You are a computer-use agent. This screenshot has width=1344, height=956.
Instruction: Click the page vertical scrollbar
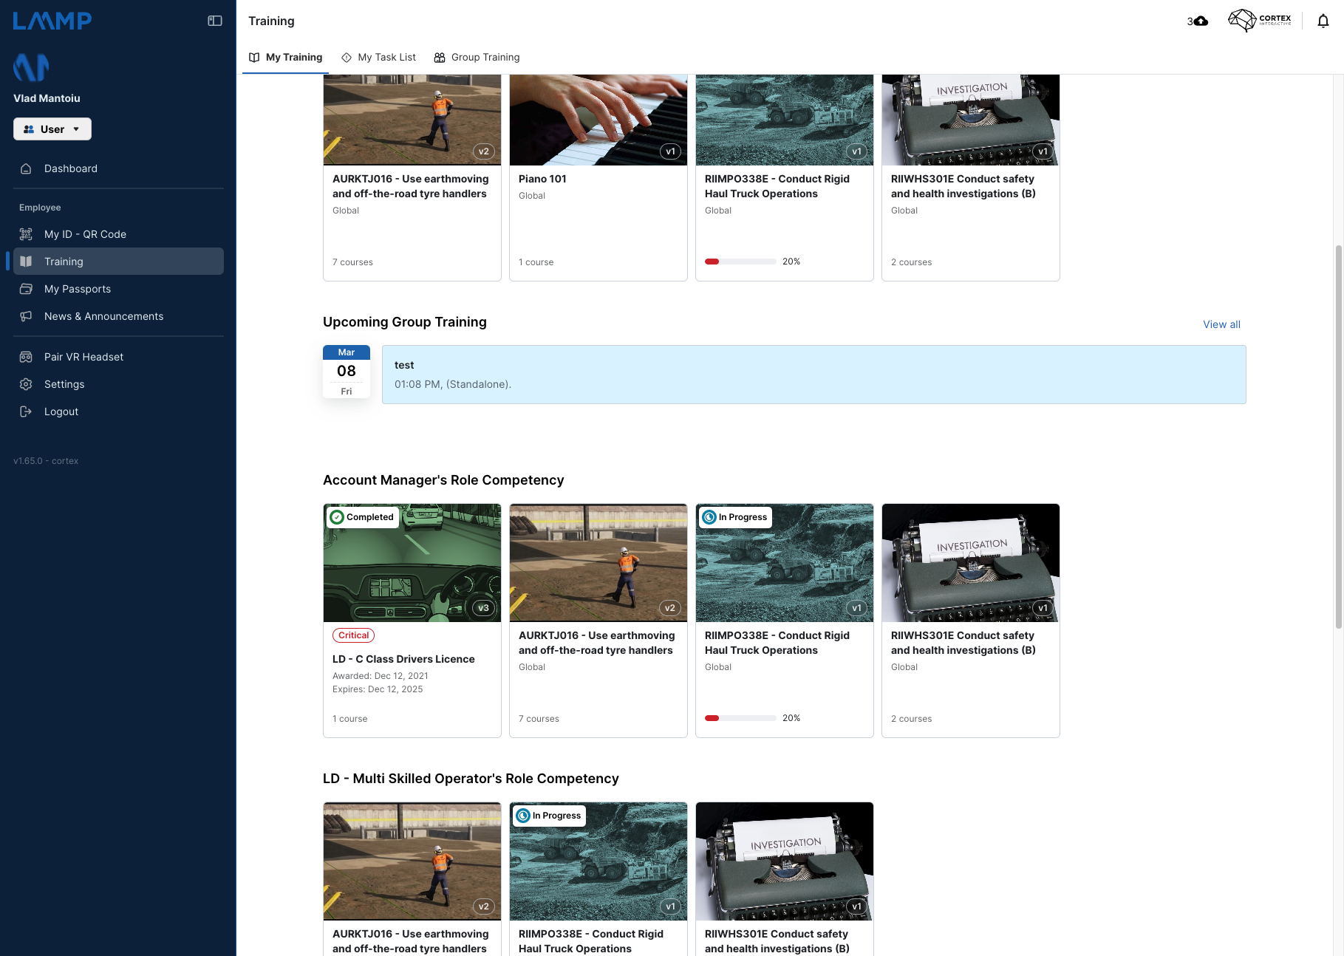1338,436
